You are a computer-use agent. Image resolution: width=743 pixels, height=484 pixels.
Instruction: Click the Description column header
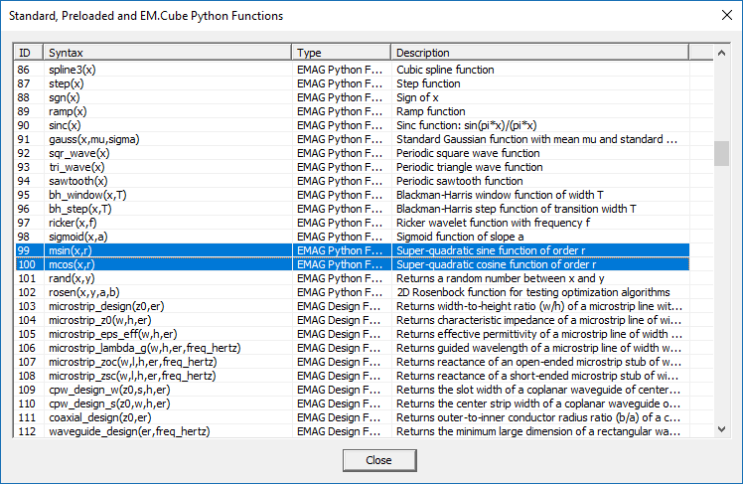point(551,52)
